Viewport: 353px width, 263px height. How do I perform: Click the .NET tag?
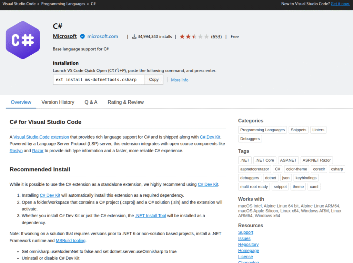[245, 160]
